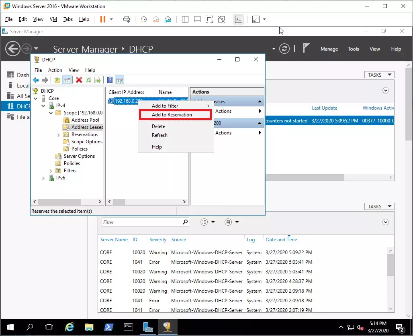This screenshot has width=413, height=336.
Task: Click the red Delete X toolbar icon
Action: pyautogui.click(x=79, y=80)
